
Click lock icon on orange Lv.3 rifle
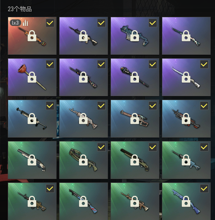(x=32, y=36)
